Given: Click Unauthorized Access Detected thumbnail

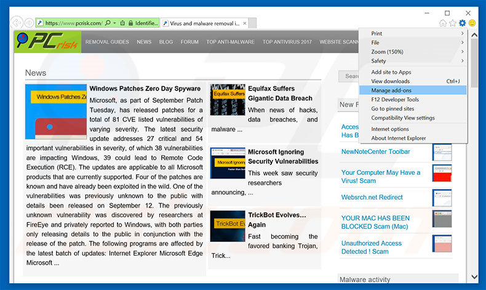Looking at the screenshot, I should pos(442,243).
